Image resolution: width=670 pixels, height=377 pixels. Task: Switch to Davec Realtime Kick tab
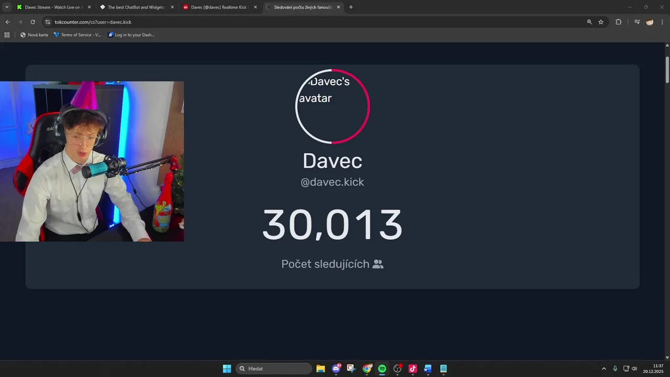click(219, 7)
